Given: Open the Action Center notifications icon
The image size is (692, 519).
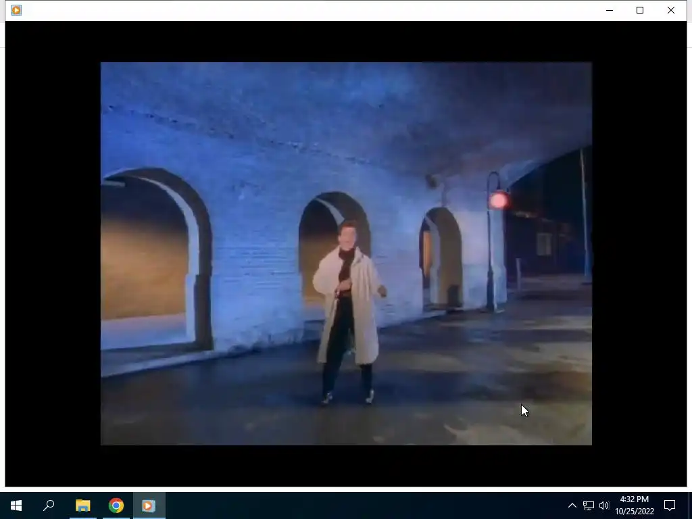Looking at the screenshot, I should 670,505.
